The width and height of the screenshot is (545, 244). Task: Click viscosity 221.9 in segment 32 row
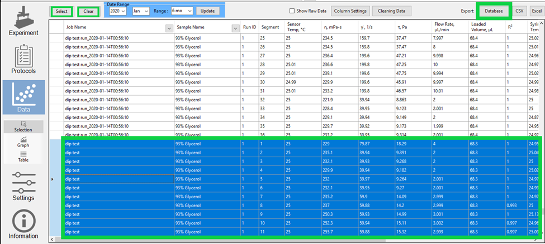click(x=340, y=100)
